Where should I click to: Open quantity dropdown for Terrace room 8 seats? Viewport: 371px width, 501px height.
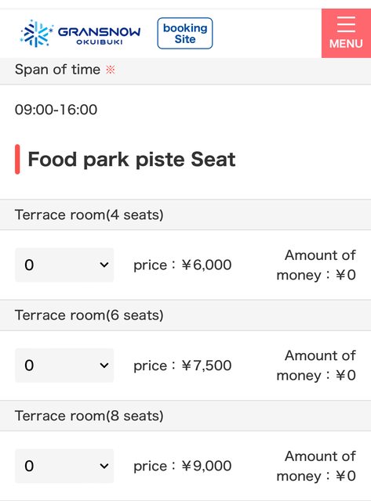pos(64,466)
